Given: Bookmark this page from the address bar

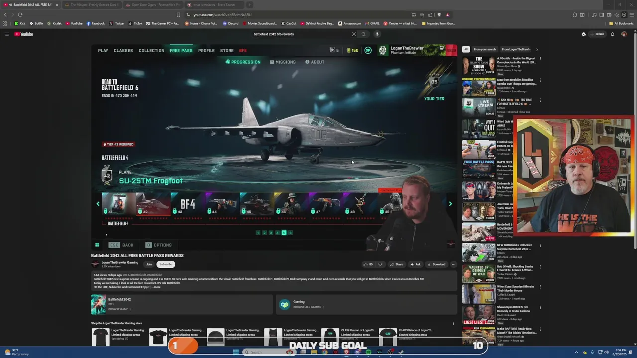Looking at the screenshot, I should (178, 15).
